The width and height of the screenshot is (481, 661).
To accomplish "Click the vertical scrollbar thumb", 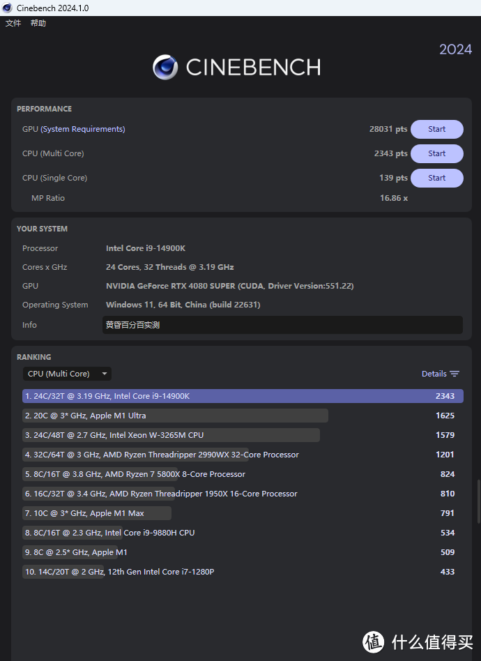I will pyautogui.click(x=478, y=501).
